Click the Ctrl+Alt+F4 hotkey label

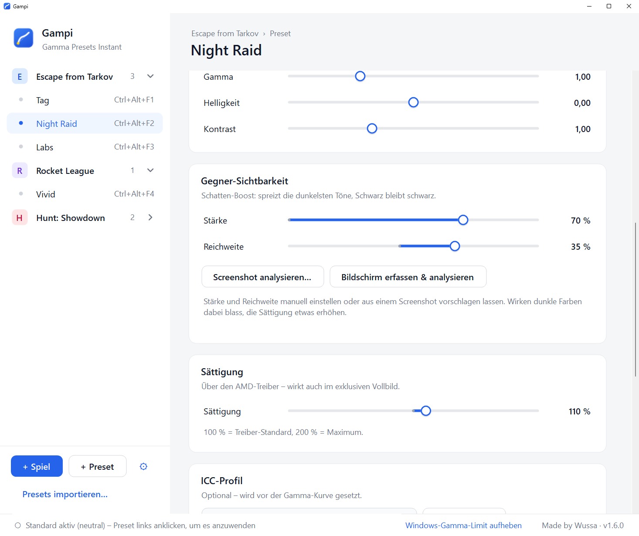point(134,194)
